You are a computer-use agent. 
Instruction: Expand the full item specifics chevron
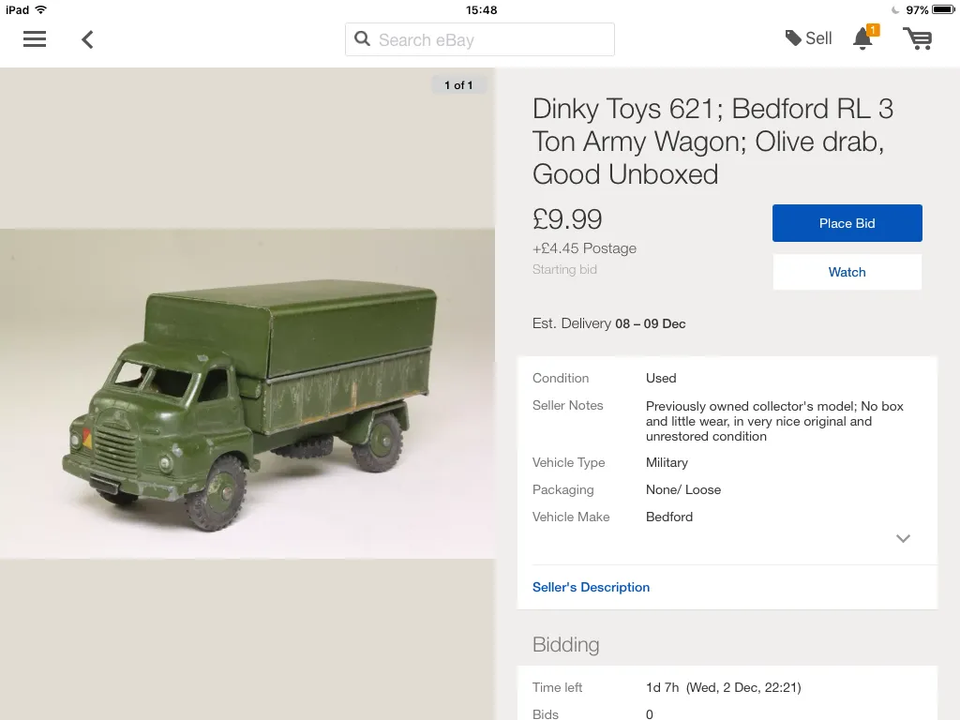coord(903,538)
